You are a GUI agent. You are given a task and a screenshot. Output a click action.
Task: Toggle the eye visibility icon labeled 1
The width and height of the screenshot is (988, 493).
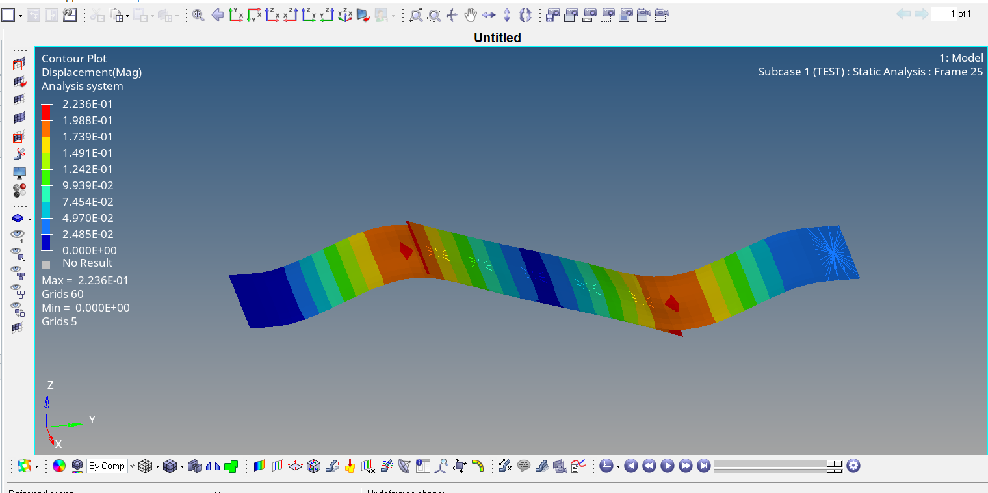[18, 235]
